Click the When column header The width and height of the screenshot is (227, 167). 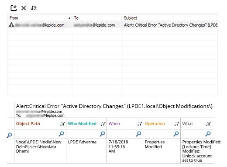(x=125, y=124)
